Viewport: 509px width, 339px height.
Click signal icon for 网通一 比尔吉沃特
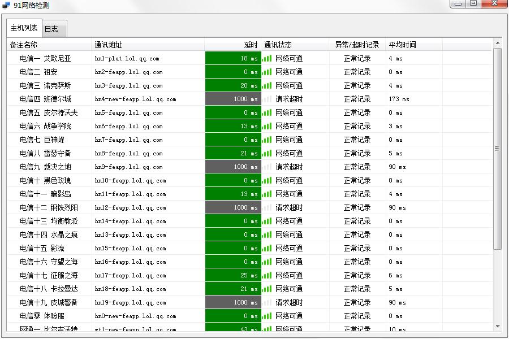coord(268,329)
